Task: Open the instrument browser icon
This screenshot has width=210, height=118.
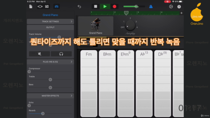Action: coord(40,7)
